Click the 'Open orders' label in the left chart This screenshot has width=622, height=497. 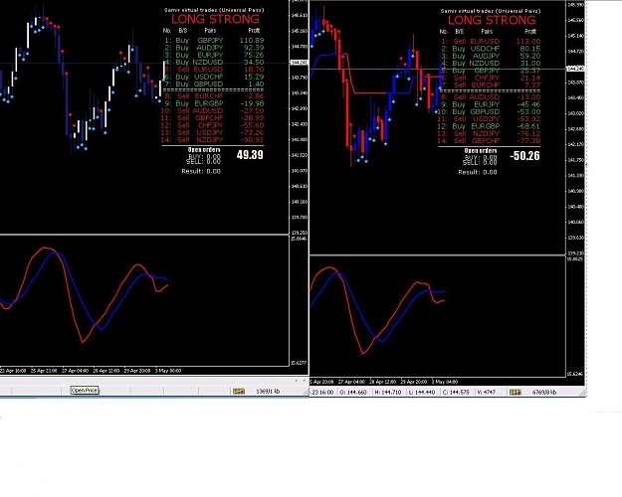(204, 149)
